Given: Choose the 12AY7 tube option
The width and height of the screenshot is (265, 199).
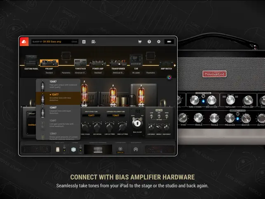Looking at the screenshot, I should [58, 124].
